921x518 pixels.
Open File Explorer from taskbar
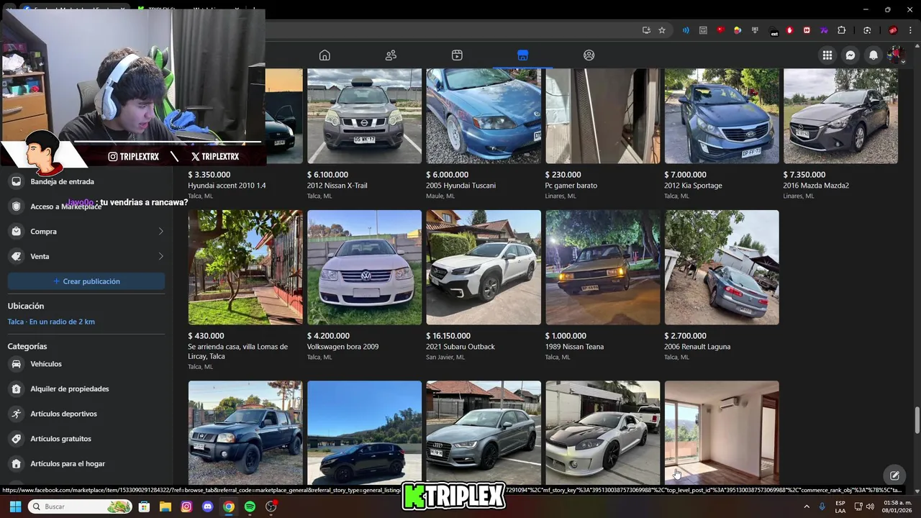[x=165, y=506]
